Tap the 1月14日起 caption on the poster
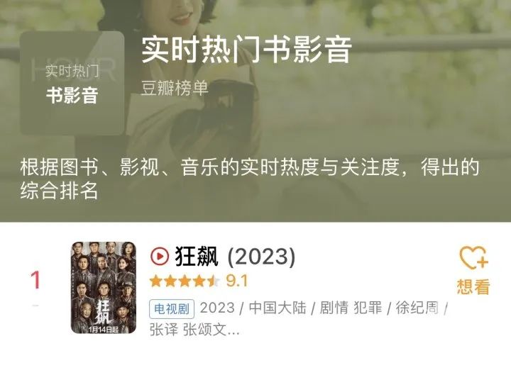The width and height of the screenshot is (511, 375). click(x=104, y=330)
